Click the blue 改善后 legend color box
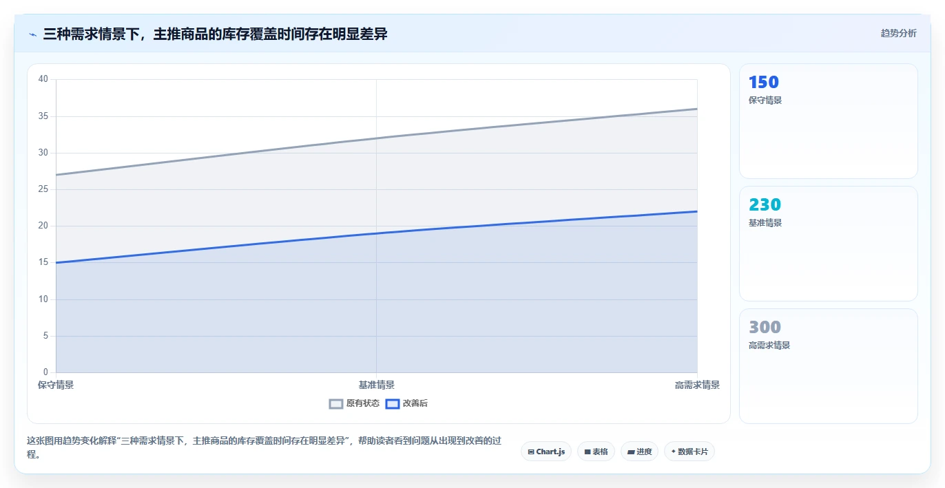Screen dimensions: 945x488 tap(392, 404)
